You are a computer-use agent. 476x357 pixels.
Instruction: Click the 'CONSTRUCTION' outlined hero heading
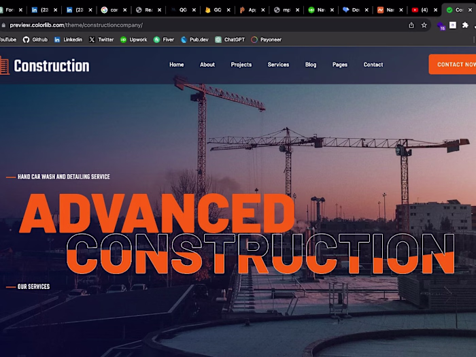[x=260, y=254]
